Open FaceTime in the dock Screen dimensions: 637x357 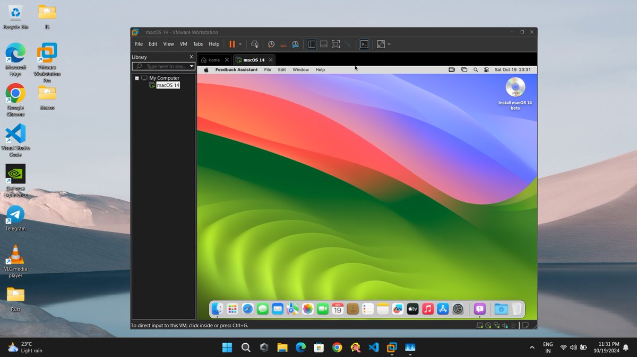click(323, 309)
